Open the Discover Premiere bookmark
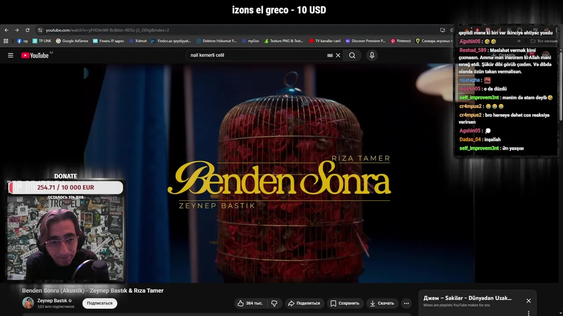563x316 pixels. click(x=366, y=41)
